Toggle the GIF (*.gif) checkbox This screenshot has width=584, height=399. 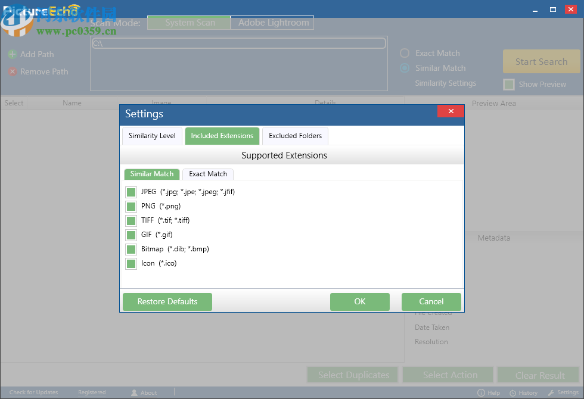click(x=131, y=235)
